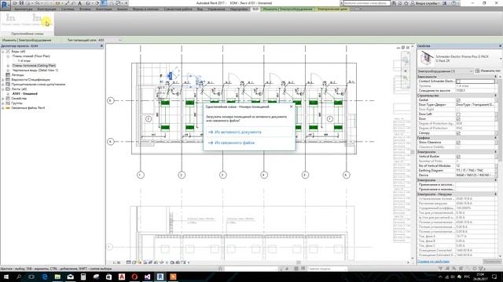This screenshot has width=503, height=282.
Task: Click the taskbar search icon
Action: [19, 277]
